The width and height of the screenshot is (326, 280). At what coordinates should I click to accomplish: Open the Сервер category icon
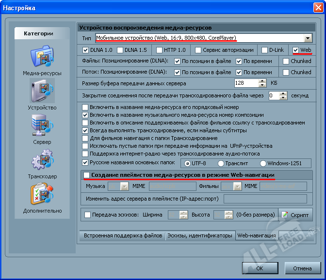coord(42,126)
